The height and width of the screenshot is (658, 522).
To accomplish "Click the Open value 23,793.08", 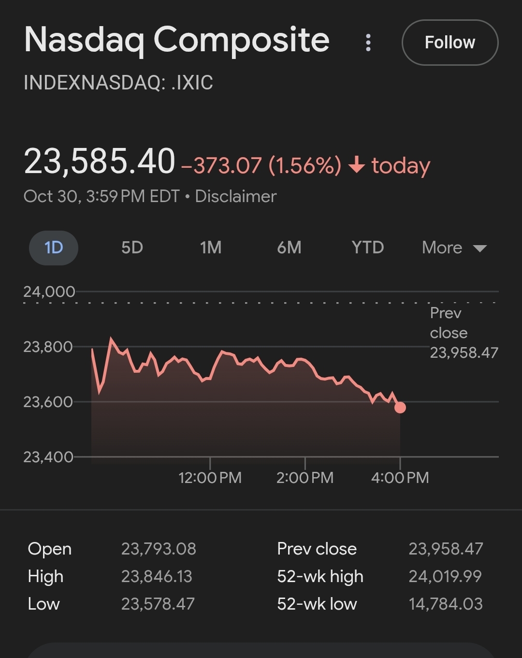I will tap(159, 549).
